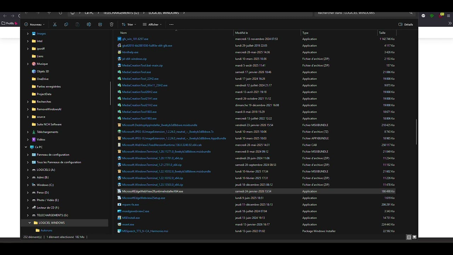Select the Autoruns subfolder in sidebar
The height and width of the screenshot is (255, 453).
coord(46,231)
